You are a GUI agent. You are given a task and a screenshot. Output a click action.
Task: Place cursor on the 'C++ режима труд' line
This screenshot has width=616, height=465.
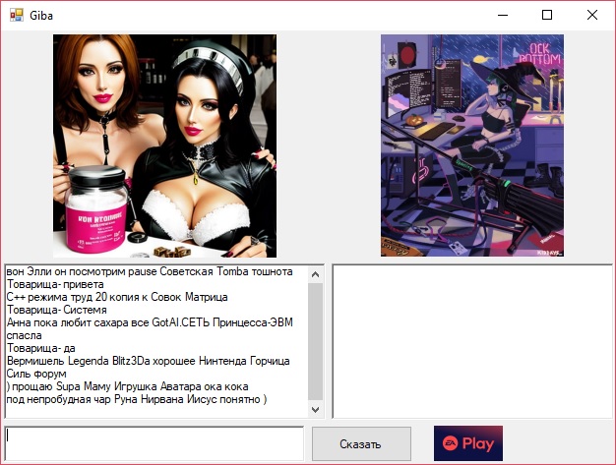point(116,297)
